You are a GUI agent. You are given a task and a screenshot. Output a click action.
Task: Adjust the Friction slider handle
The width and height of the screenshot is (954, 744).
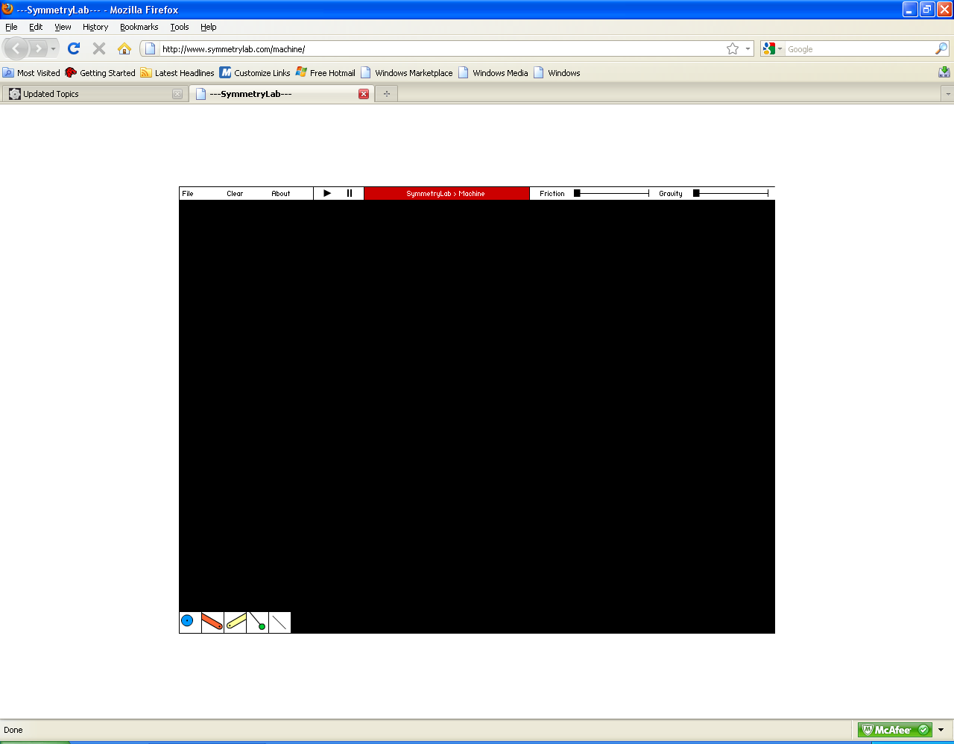577,193
